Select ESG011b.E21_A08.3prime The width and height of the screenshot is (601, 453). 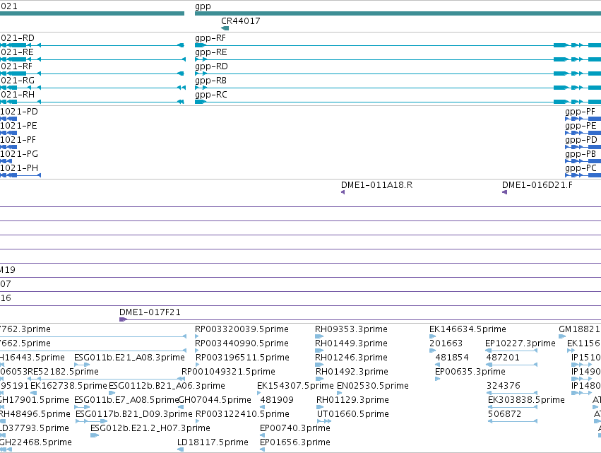pyautogui.click(x=129, y=358)
